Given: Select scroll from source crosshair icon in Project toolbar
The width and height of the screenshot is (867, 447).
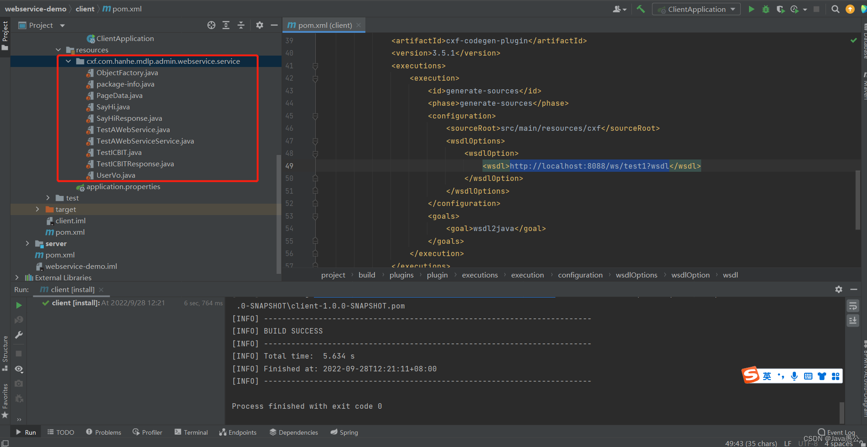Looking at the screenshot, I should [x=211, y=25].
